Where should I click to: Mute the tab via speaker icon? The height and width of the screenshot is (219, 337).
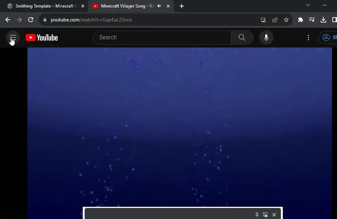click(x=159, y=6)
